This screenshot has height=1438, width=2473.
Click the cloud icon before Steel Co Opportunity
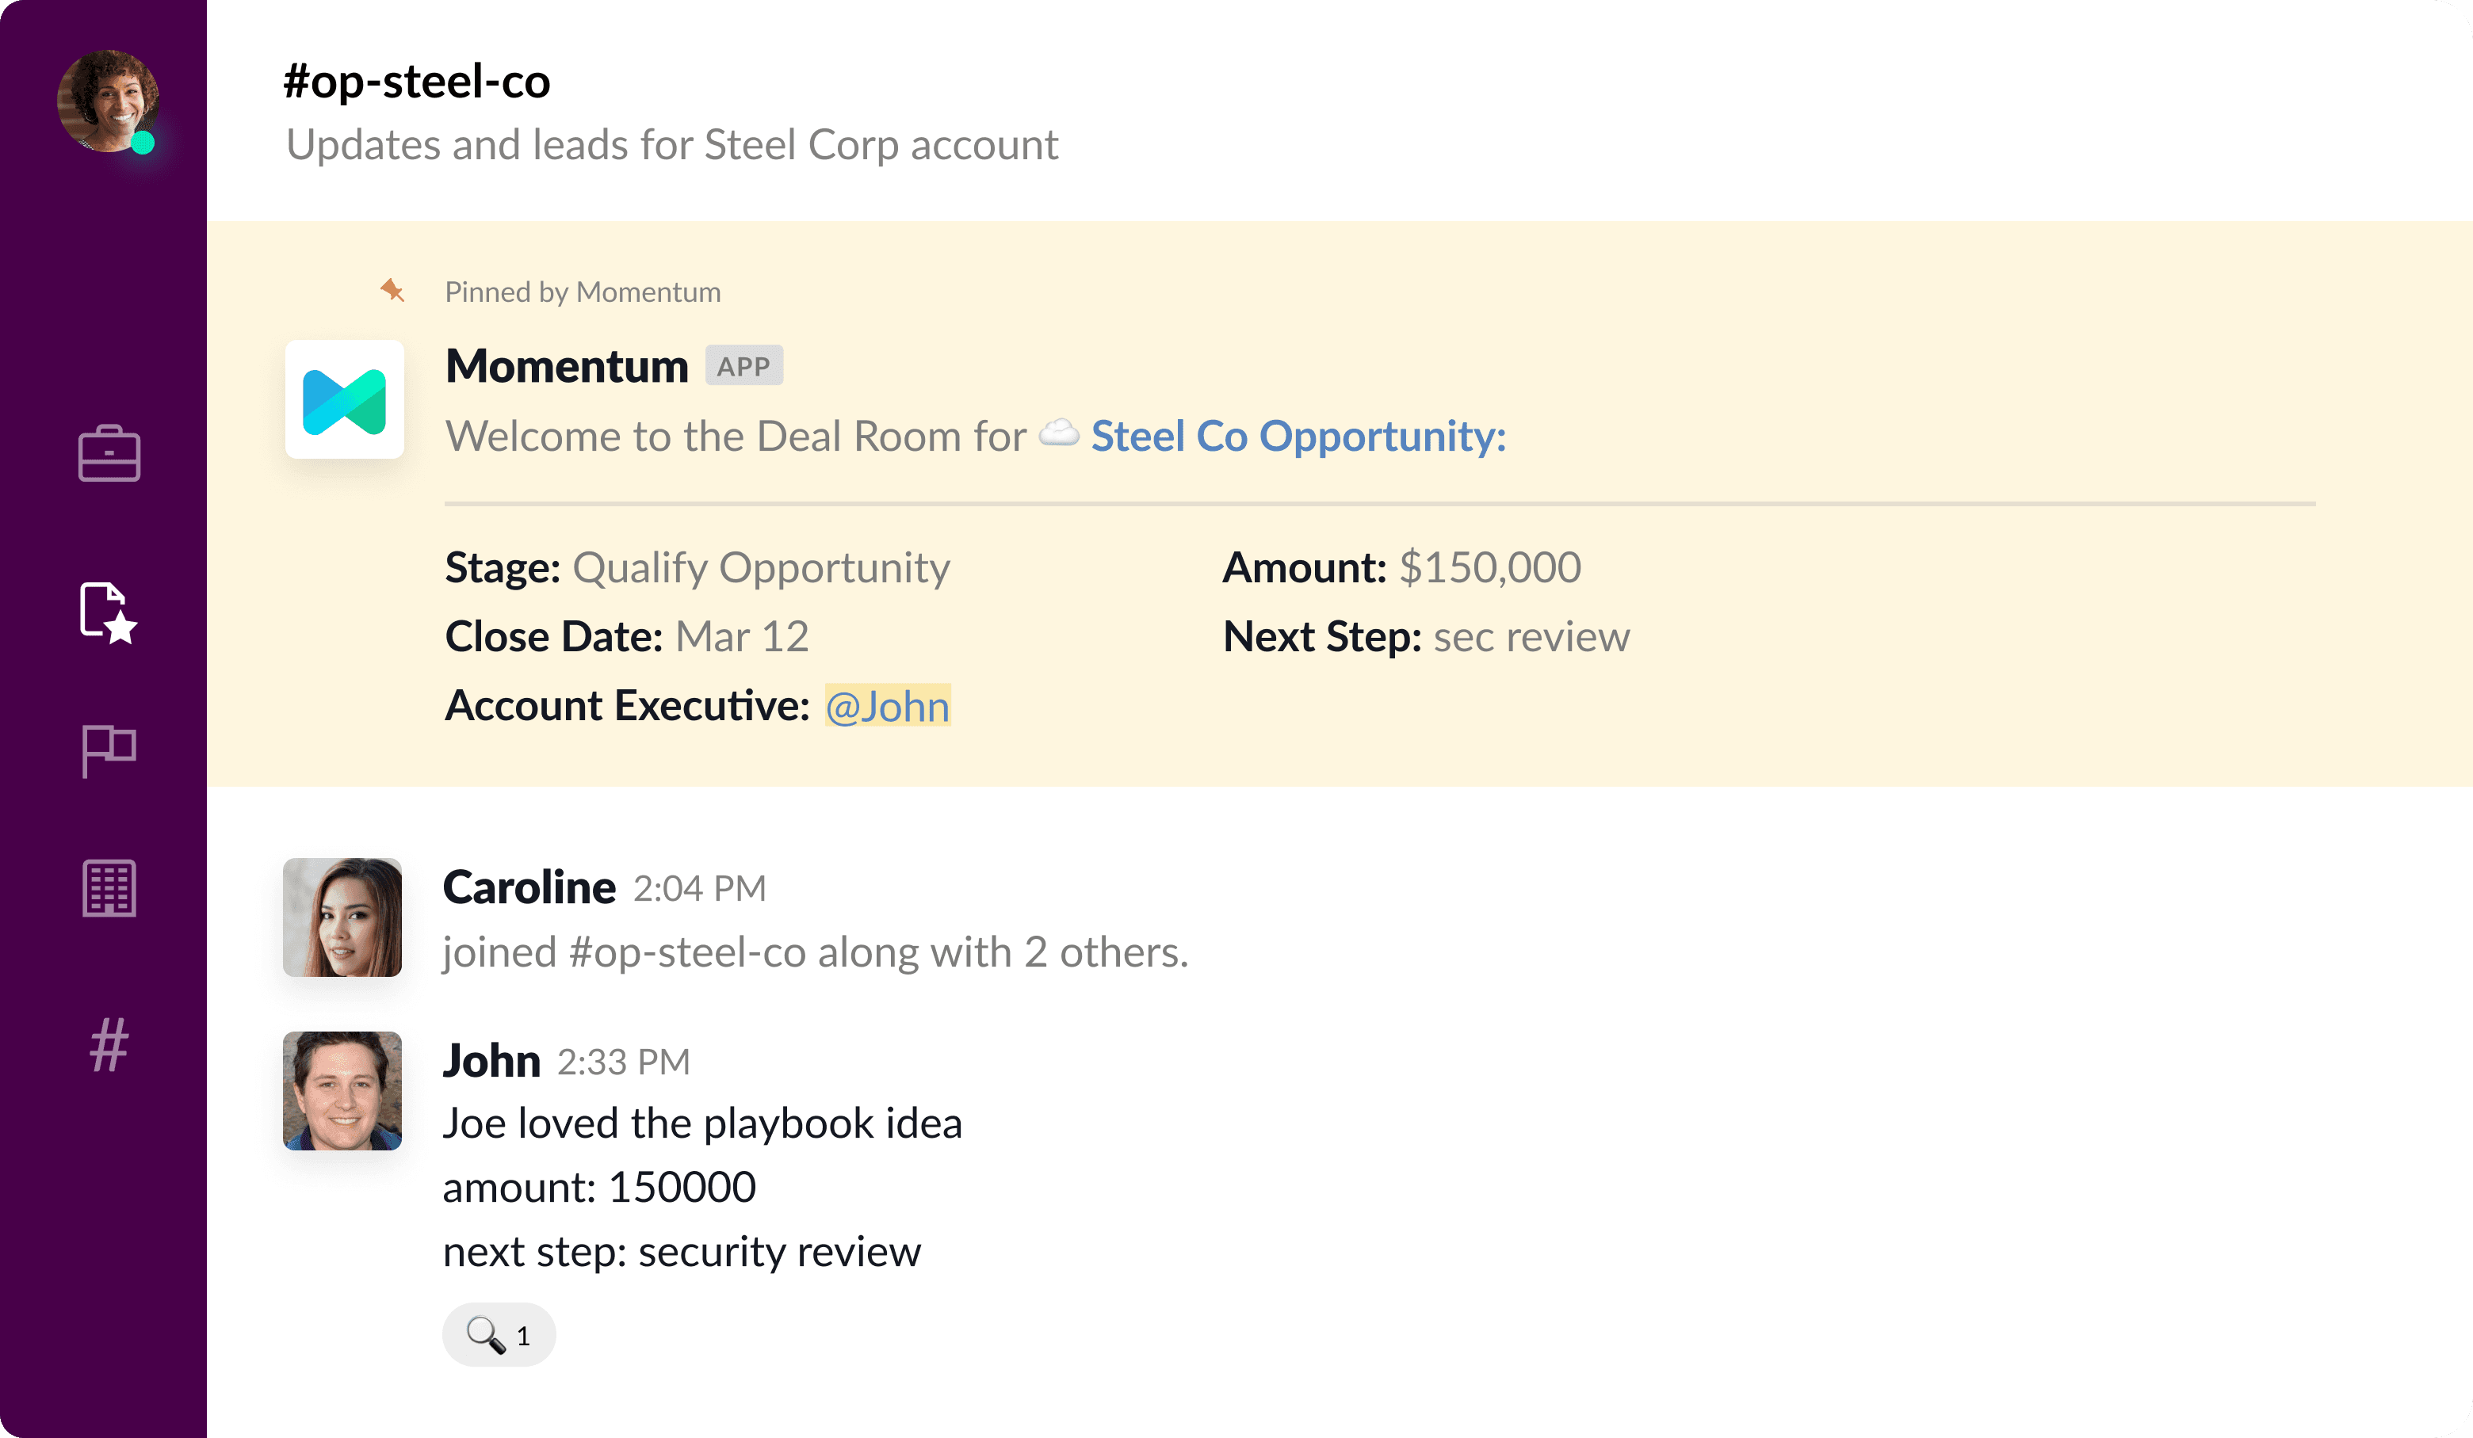tap(1059, 433)
